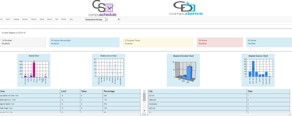Open the Classes menu

16,19
